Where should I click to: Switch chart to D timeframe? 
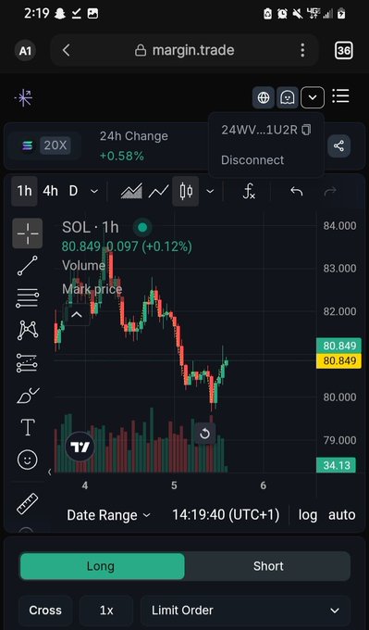tap(73, 191)
